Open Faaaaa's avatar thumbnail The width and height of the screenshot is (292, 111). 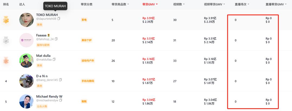point(26,40)
